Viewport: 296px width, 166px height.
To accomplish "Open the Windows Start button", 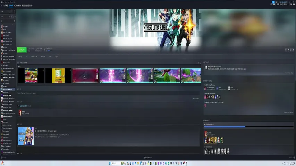I will pos(110,163).
